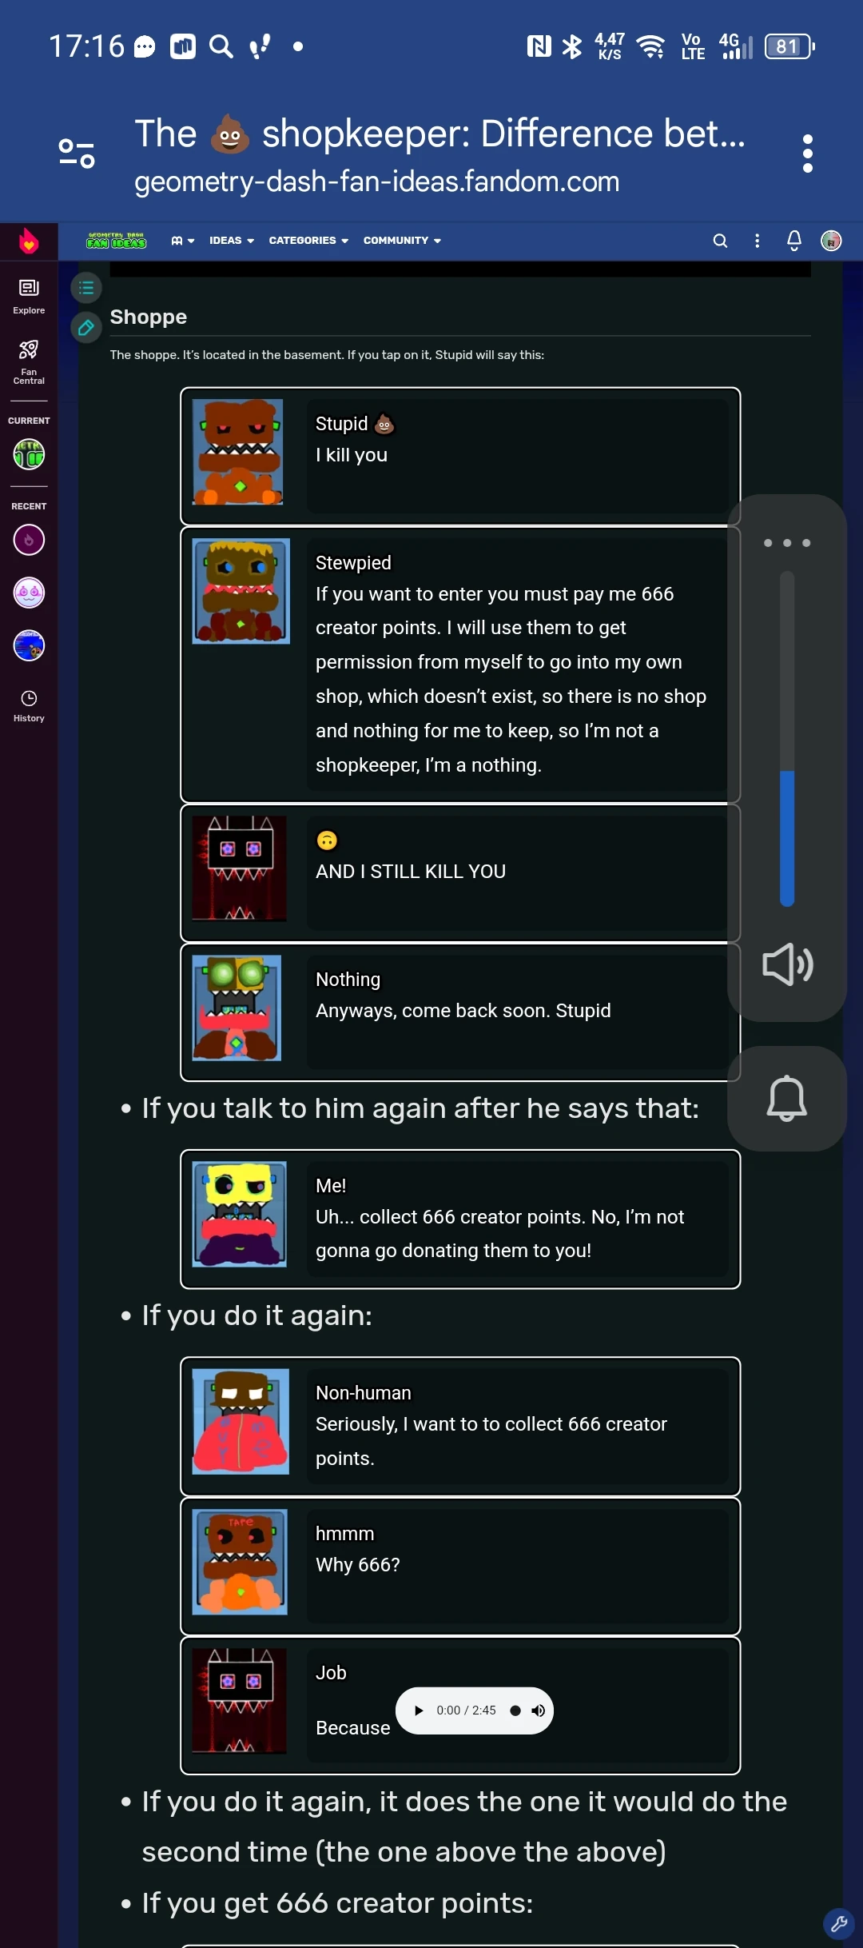Edit the page with the pencil icon
The height and width of the screenshot is (1948, 863).
86,328
